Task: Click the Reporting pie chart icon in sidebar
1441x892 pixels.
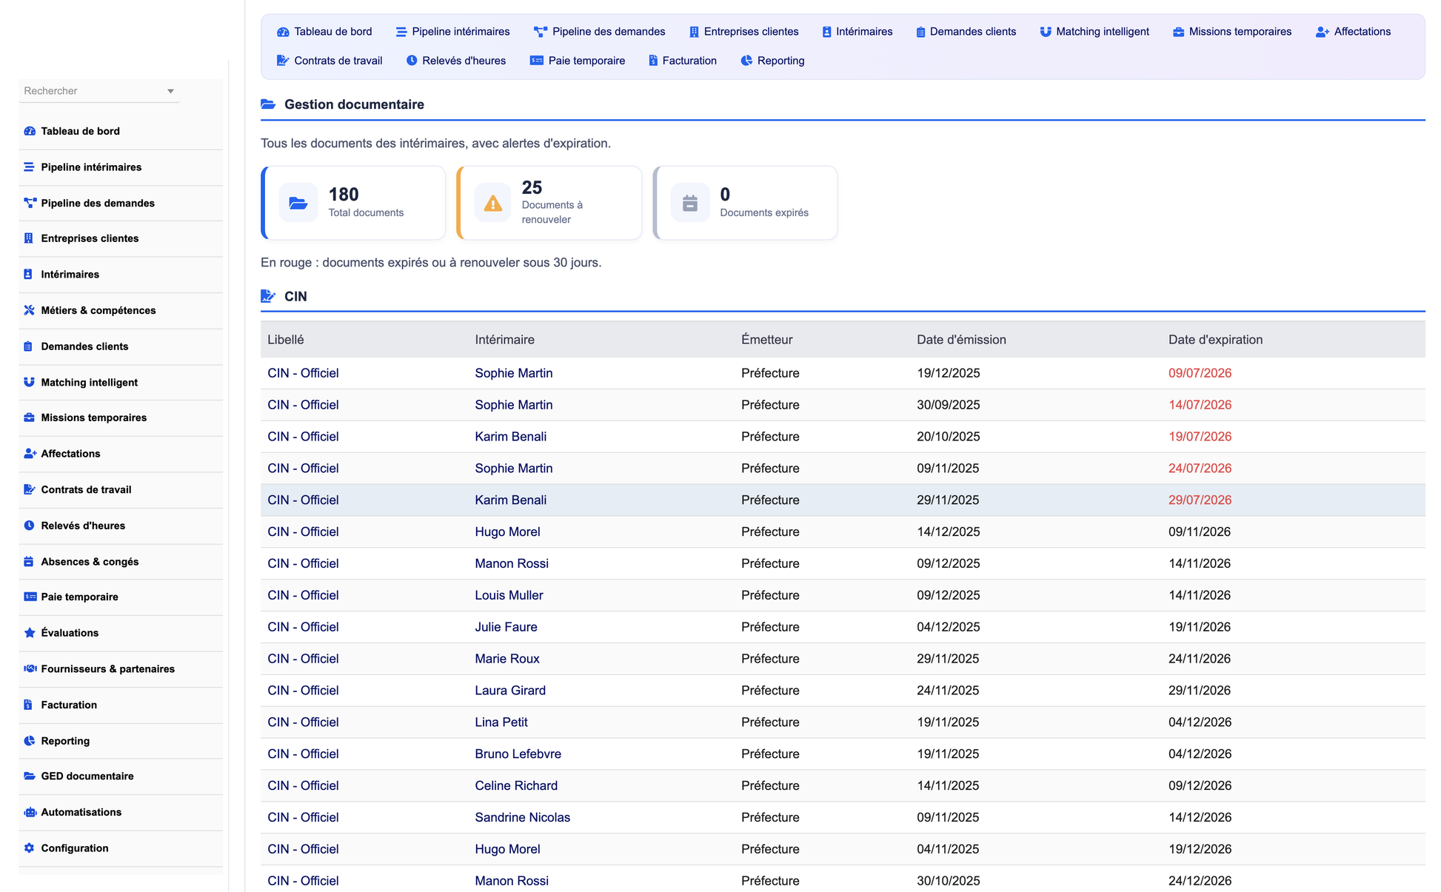Action: pyautogui.click(x=30, y=741)
